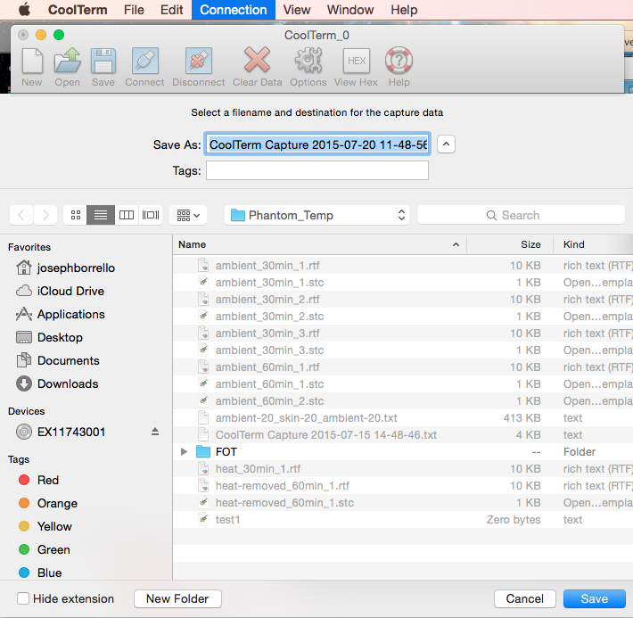The image size is (633, 618).
Task: Open the Phantom_Temp folder location dropdown
Action: point(316,215)
